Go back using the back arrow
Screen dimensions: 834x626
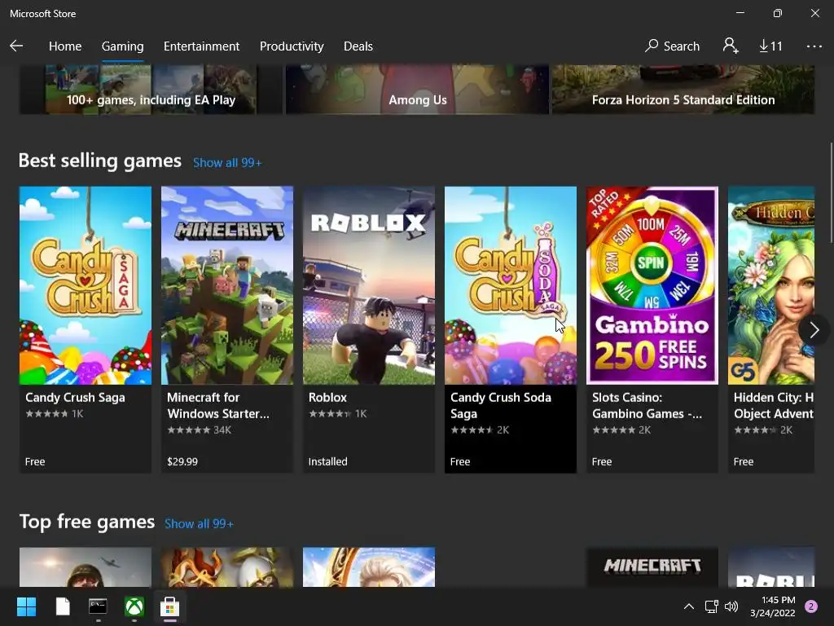(x=16, y=46)
